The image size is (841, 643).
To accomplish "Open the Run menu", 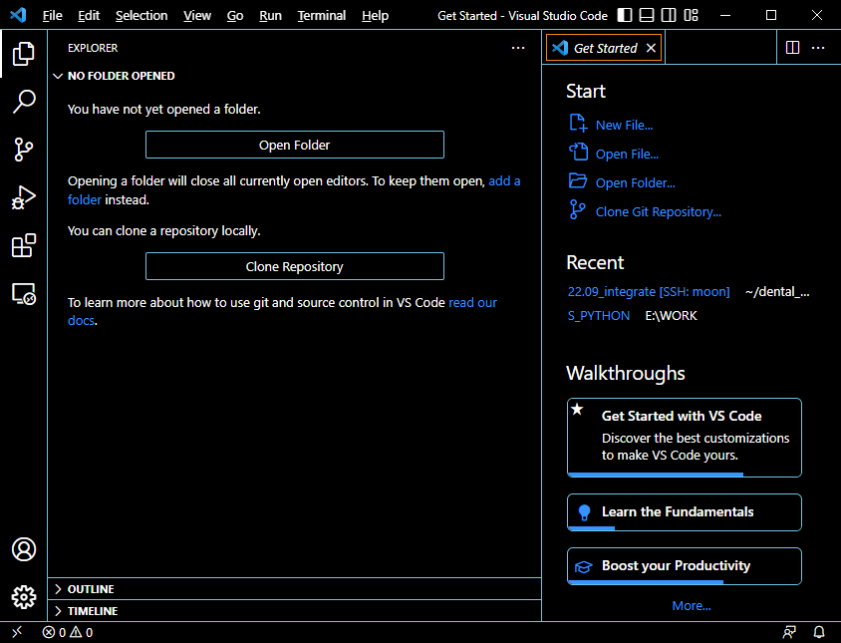I will (270, 16).
